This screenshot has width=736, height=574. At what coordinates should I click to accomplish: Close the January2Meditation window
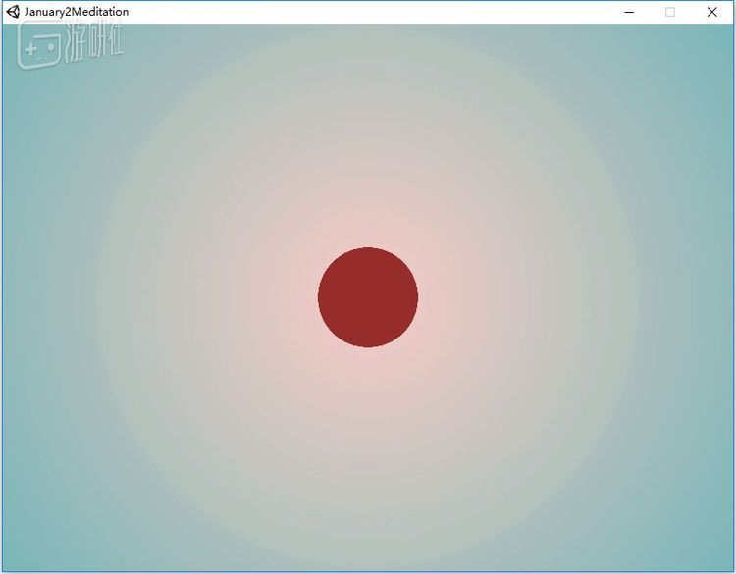point(712,12)
